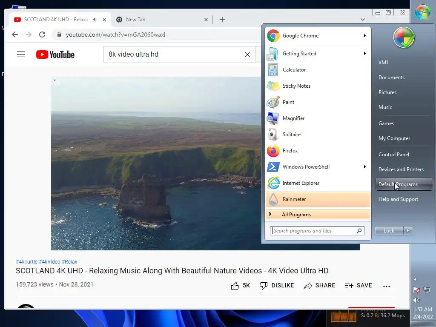This screenshot has height=327, width=436.
Task: Clear the YouTube search query
Action: [247, 54]
